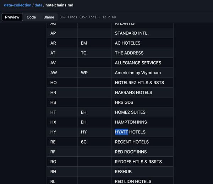The image size is (213, 184).
Task: Switch to the Preview tab
Action: 12,17
